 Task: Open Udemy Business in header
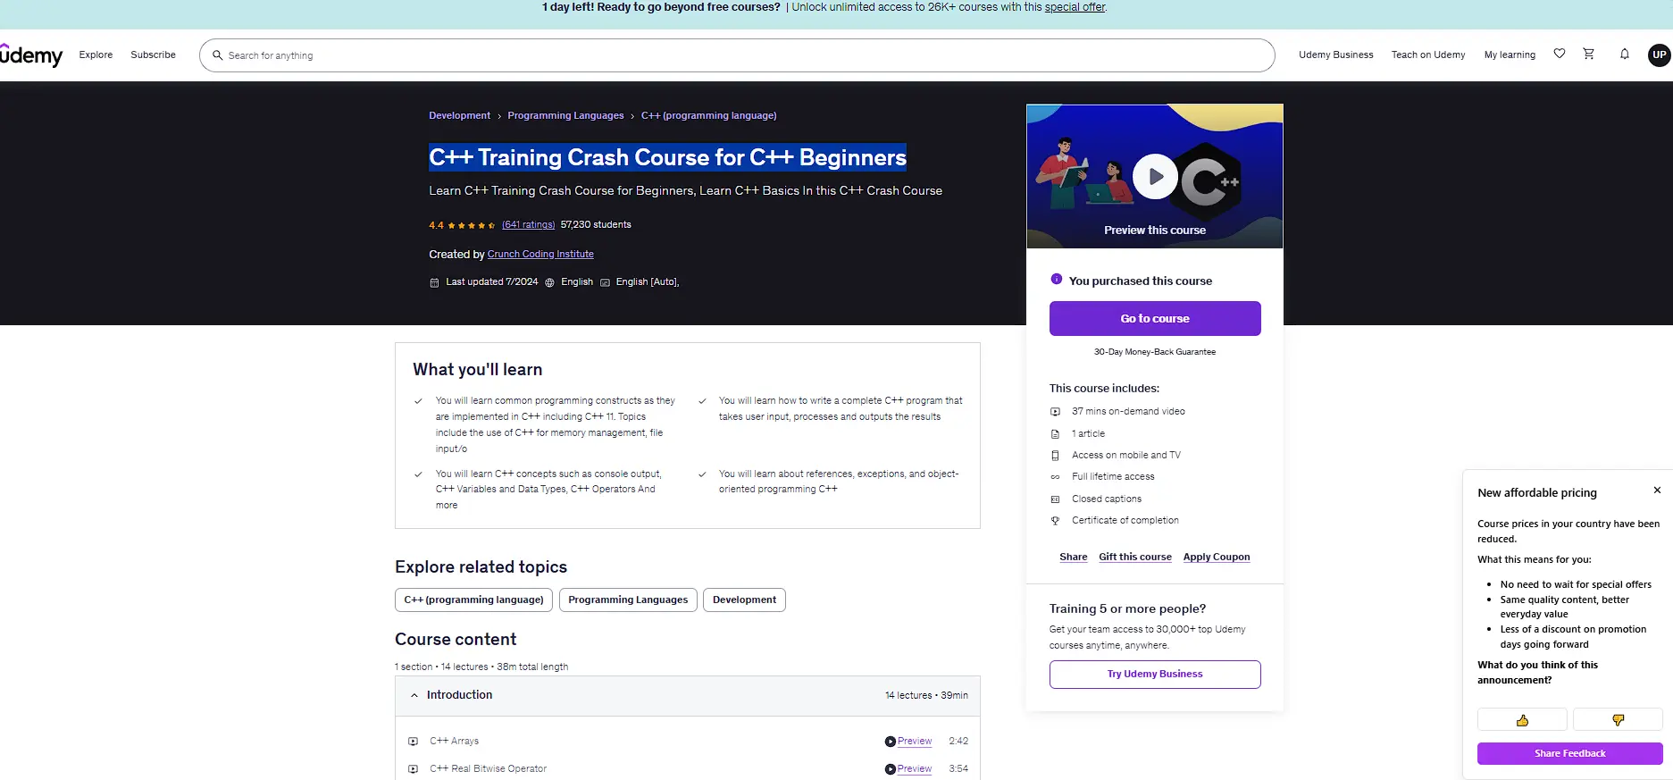[1336, 55]
